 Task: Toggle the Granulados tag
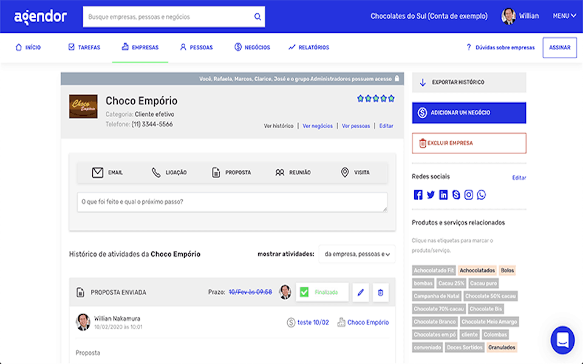tap(502, 347)
